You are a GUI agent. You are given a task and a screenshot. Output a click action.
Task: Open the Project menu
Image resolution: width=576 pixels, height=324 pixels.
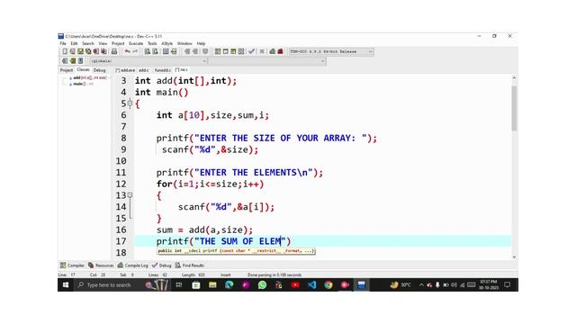[118, 43]
